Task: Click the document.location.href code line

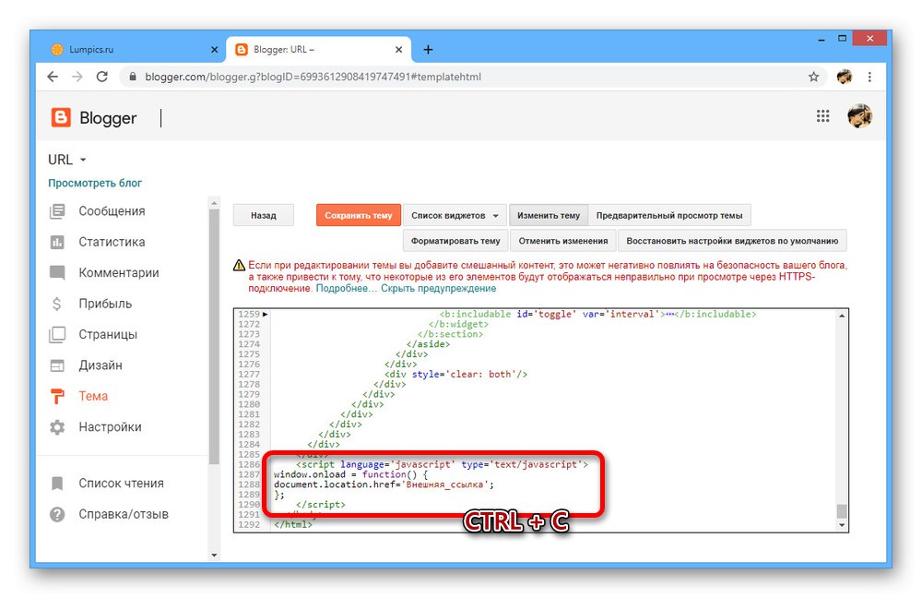Action: pos(384,484)
